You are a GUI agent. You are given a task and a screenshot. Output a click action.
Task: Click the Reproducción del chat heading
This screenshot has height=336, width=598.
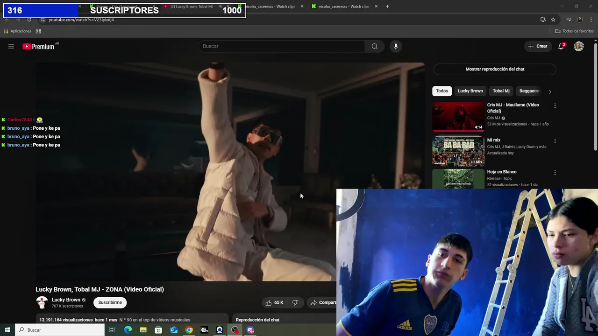click(257, 320)
